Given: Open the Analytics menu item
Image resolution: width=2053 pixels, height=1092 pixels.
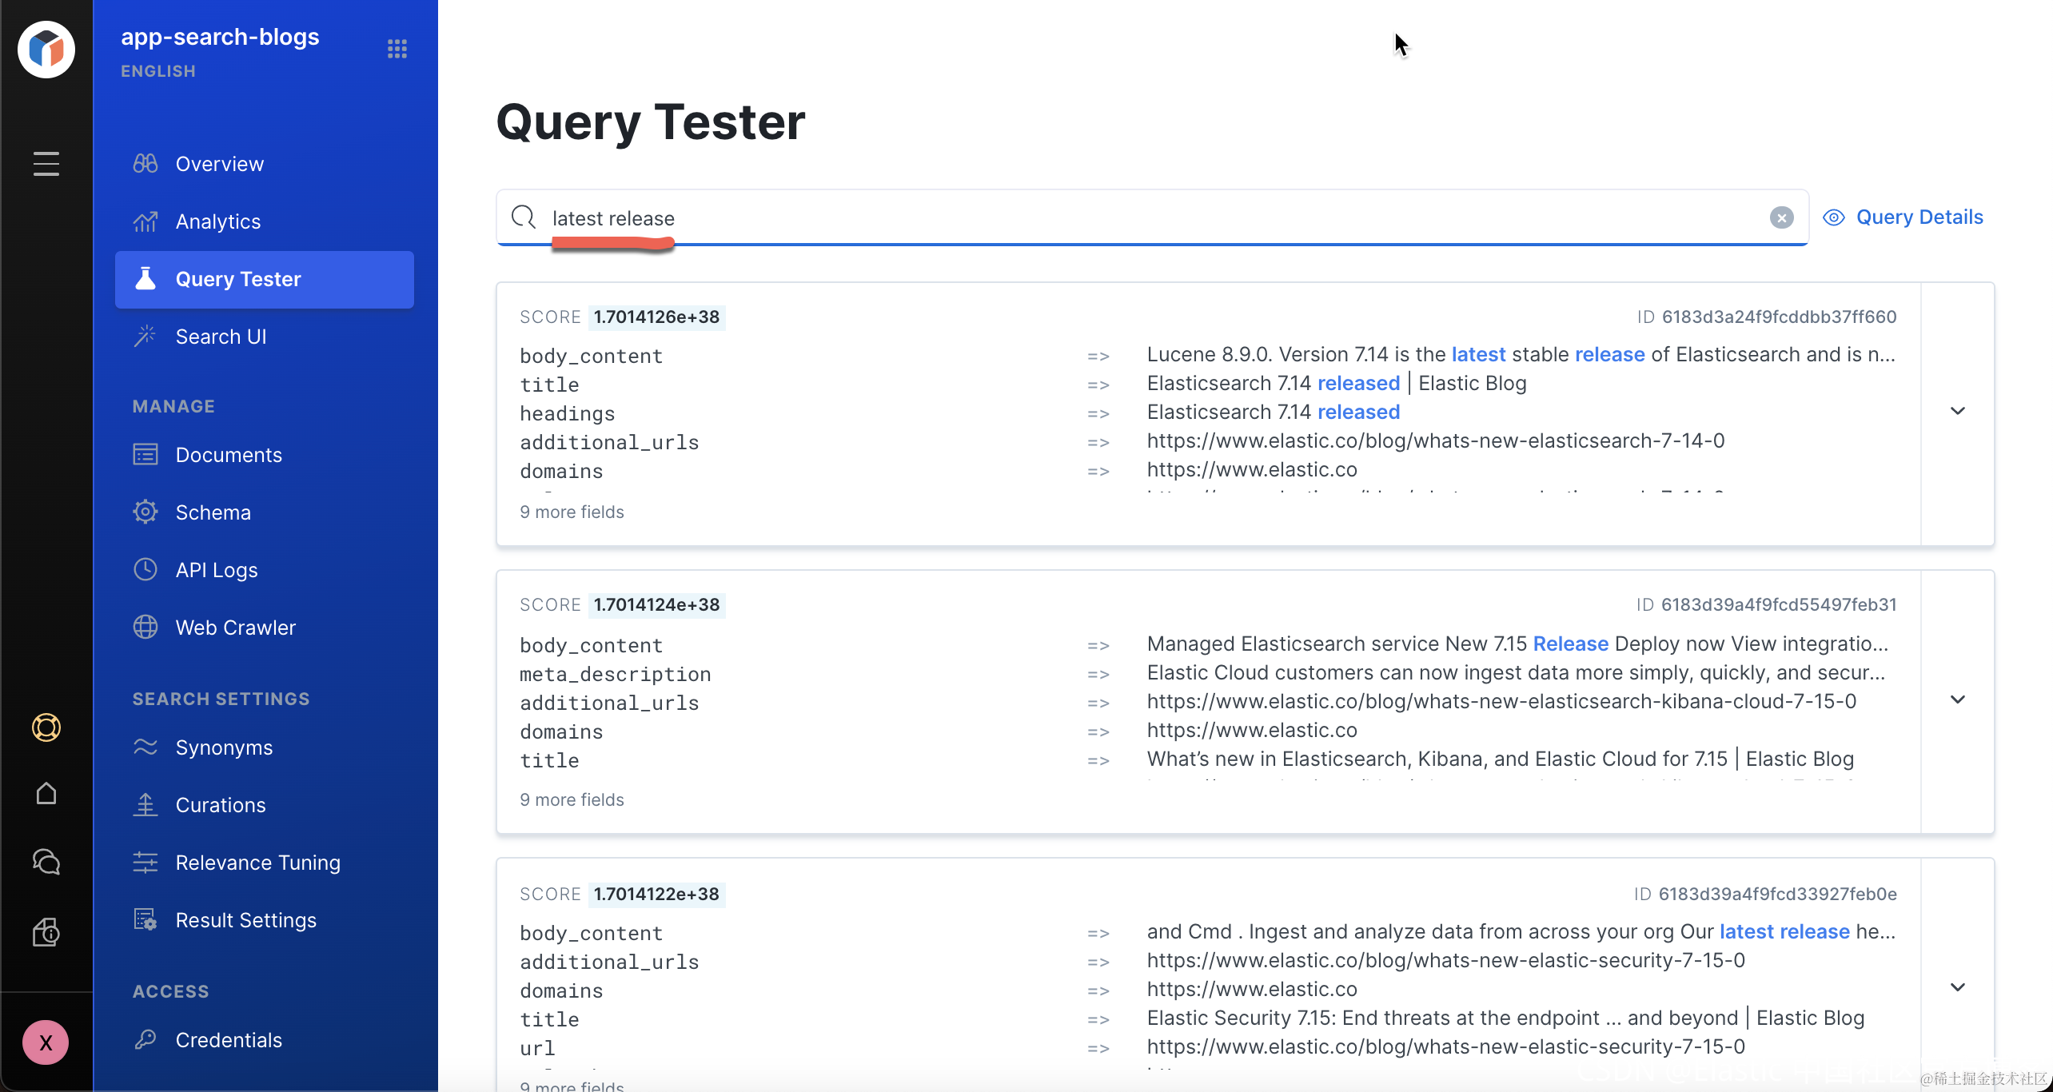Looking at the screenshot, I should coord(217,221).
